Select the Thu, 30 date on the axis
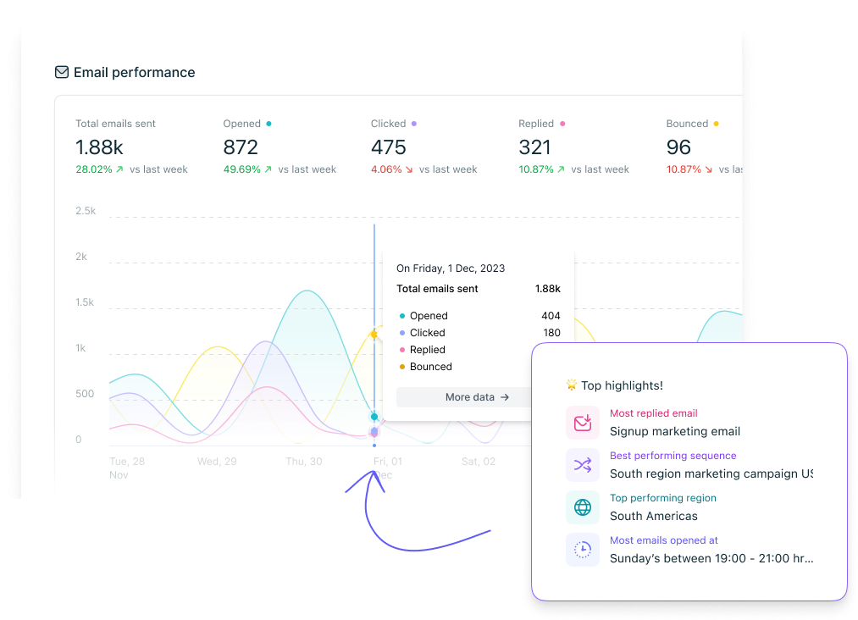858x620 pixels. 303,462
